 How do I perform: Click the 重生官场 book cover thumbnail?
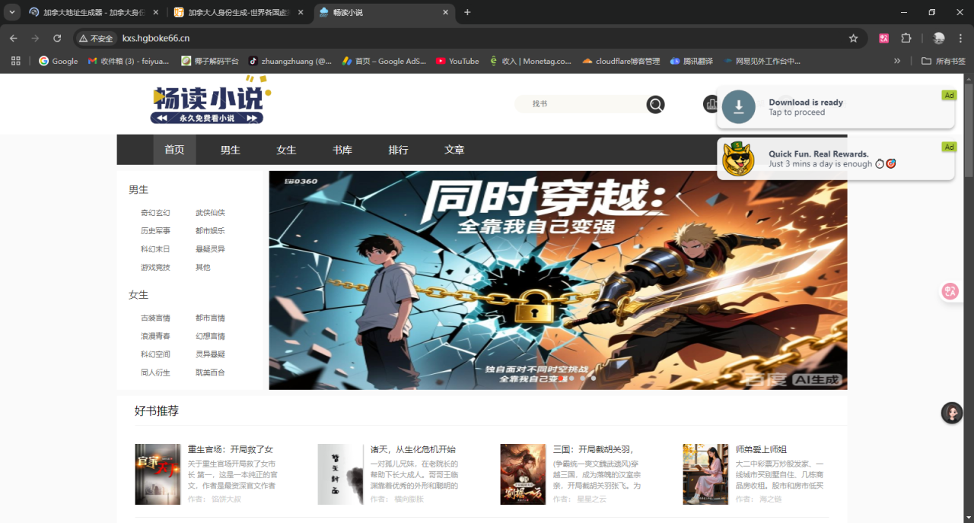(158, 474)
